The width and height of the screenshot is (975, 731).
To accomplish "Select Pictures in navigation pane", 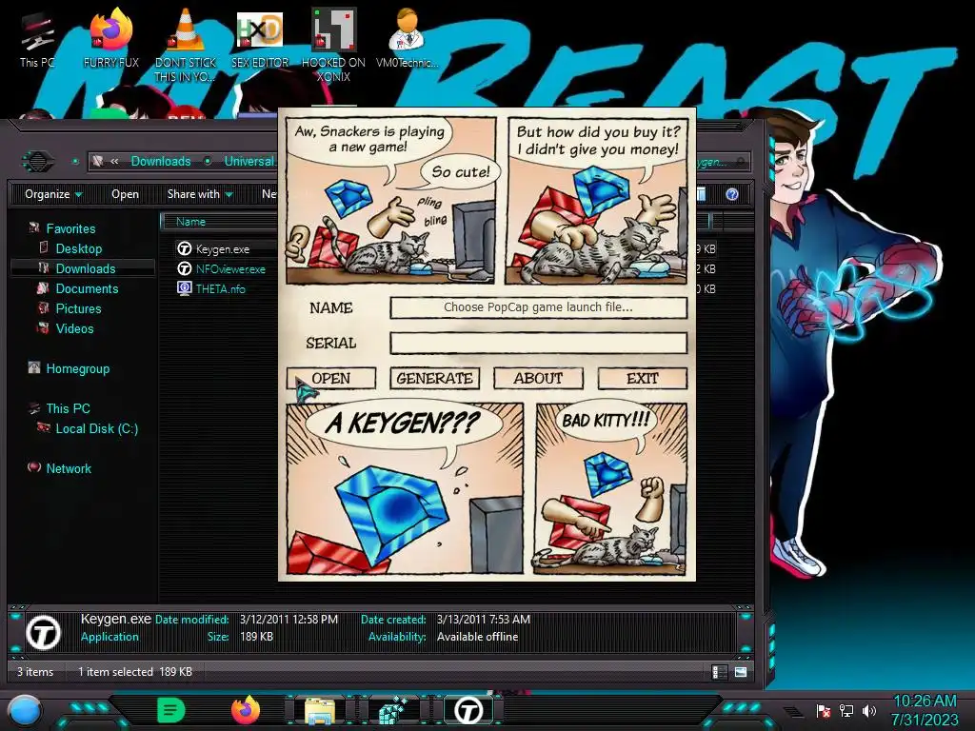I will [x=78, y=309].
